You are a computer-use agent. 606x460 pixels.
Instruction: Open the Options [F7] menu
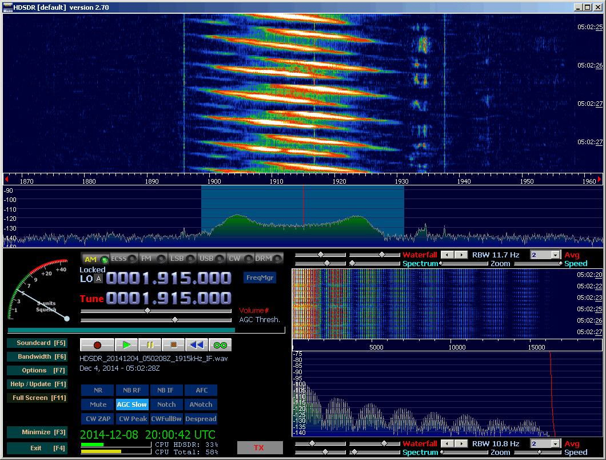(37, 370)
